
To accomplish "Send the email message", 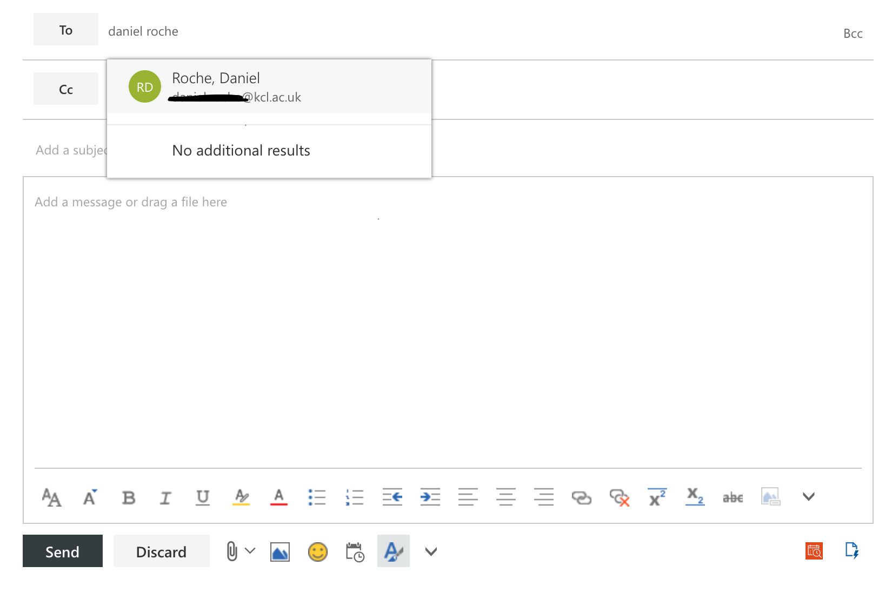I will pos(63,551).
